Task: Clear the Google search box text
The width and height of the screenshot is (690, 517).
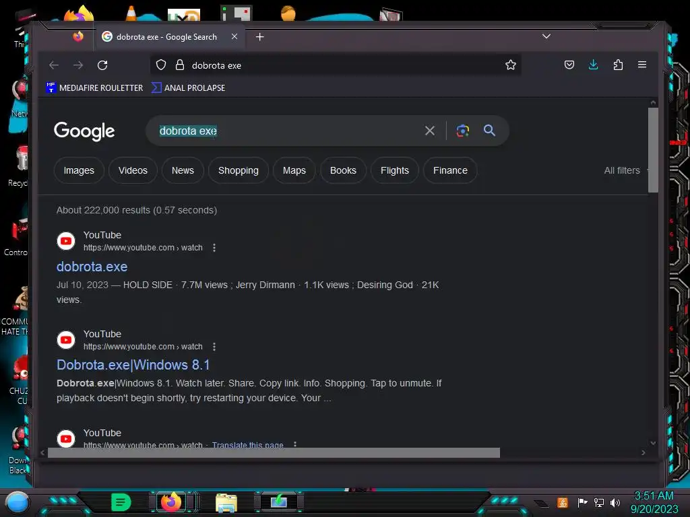Action: click(429, 131)
